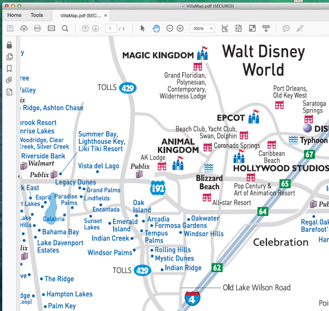329x311 pixels.
Task: Open the Attachments paperclip panel
Action: [x=9, y=80]
